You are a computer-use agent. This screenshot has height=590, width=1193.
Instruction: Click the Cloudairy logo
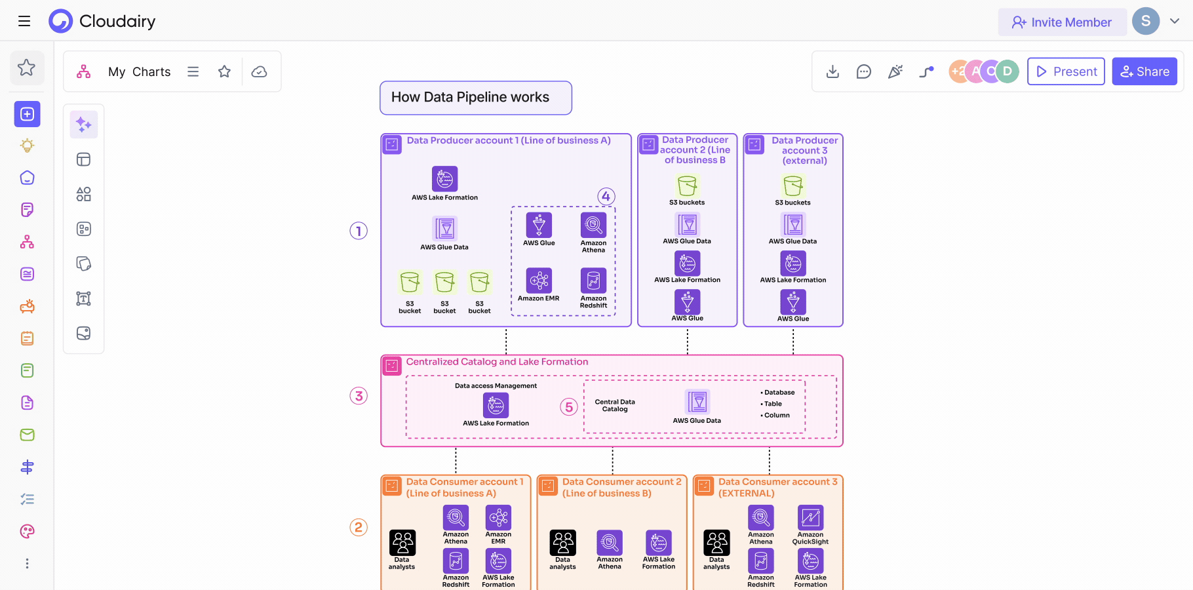click(x=102, y=21)
